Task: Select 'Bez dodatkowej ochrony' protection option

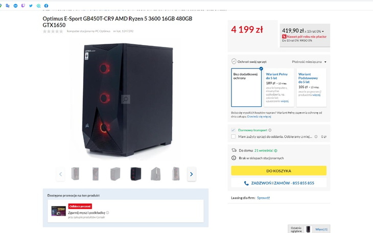Action: (x=246, y=87)
